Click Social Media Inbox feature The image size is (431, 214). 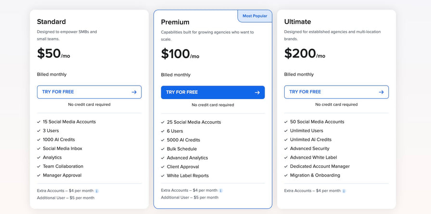click(63, 149)
